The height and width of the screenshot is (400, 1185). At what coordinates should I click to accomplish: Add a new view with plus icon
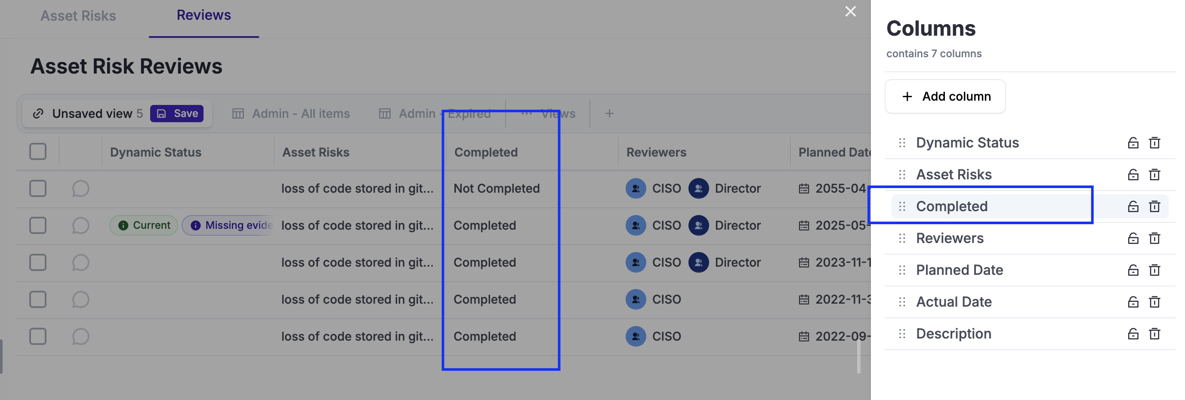click(x=609, y=114)
